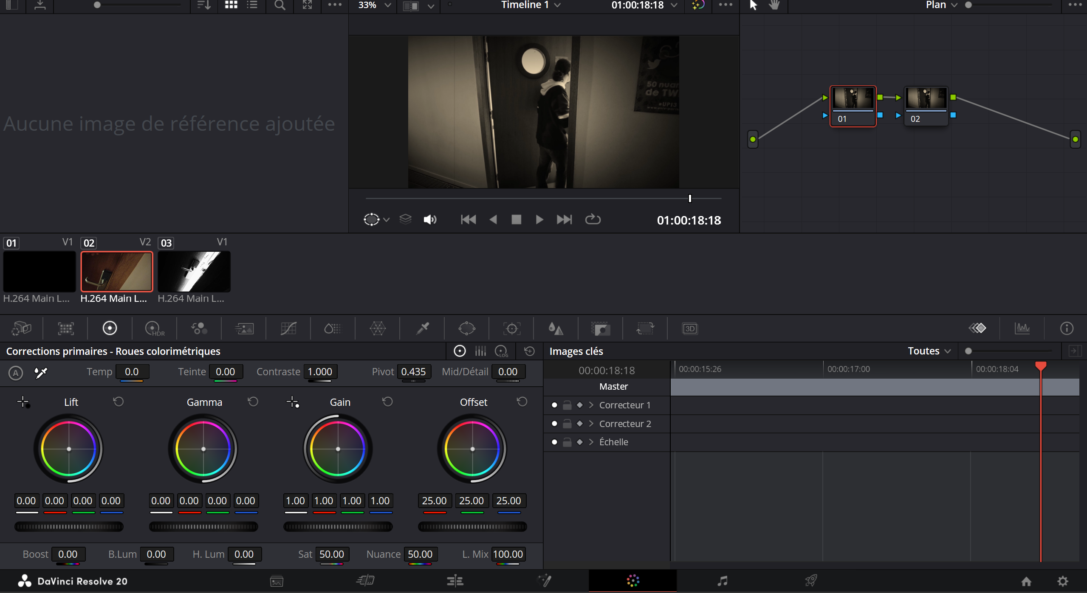
Task: Open the Tracker palette icon
Action: coord(511,328)
